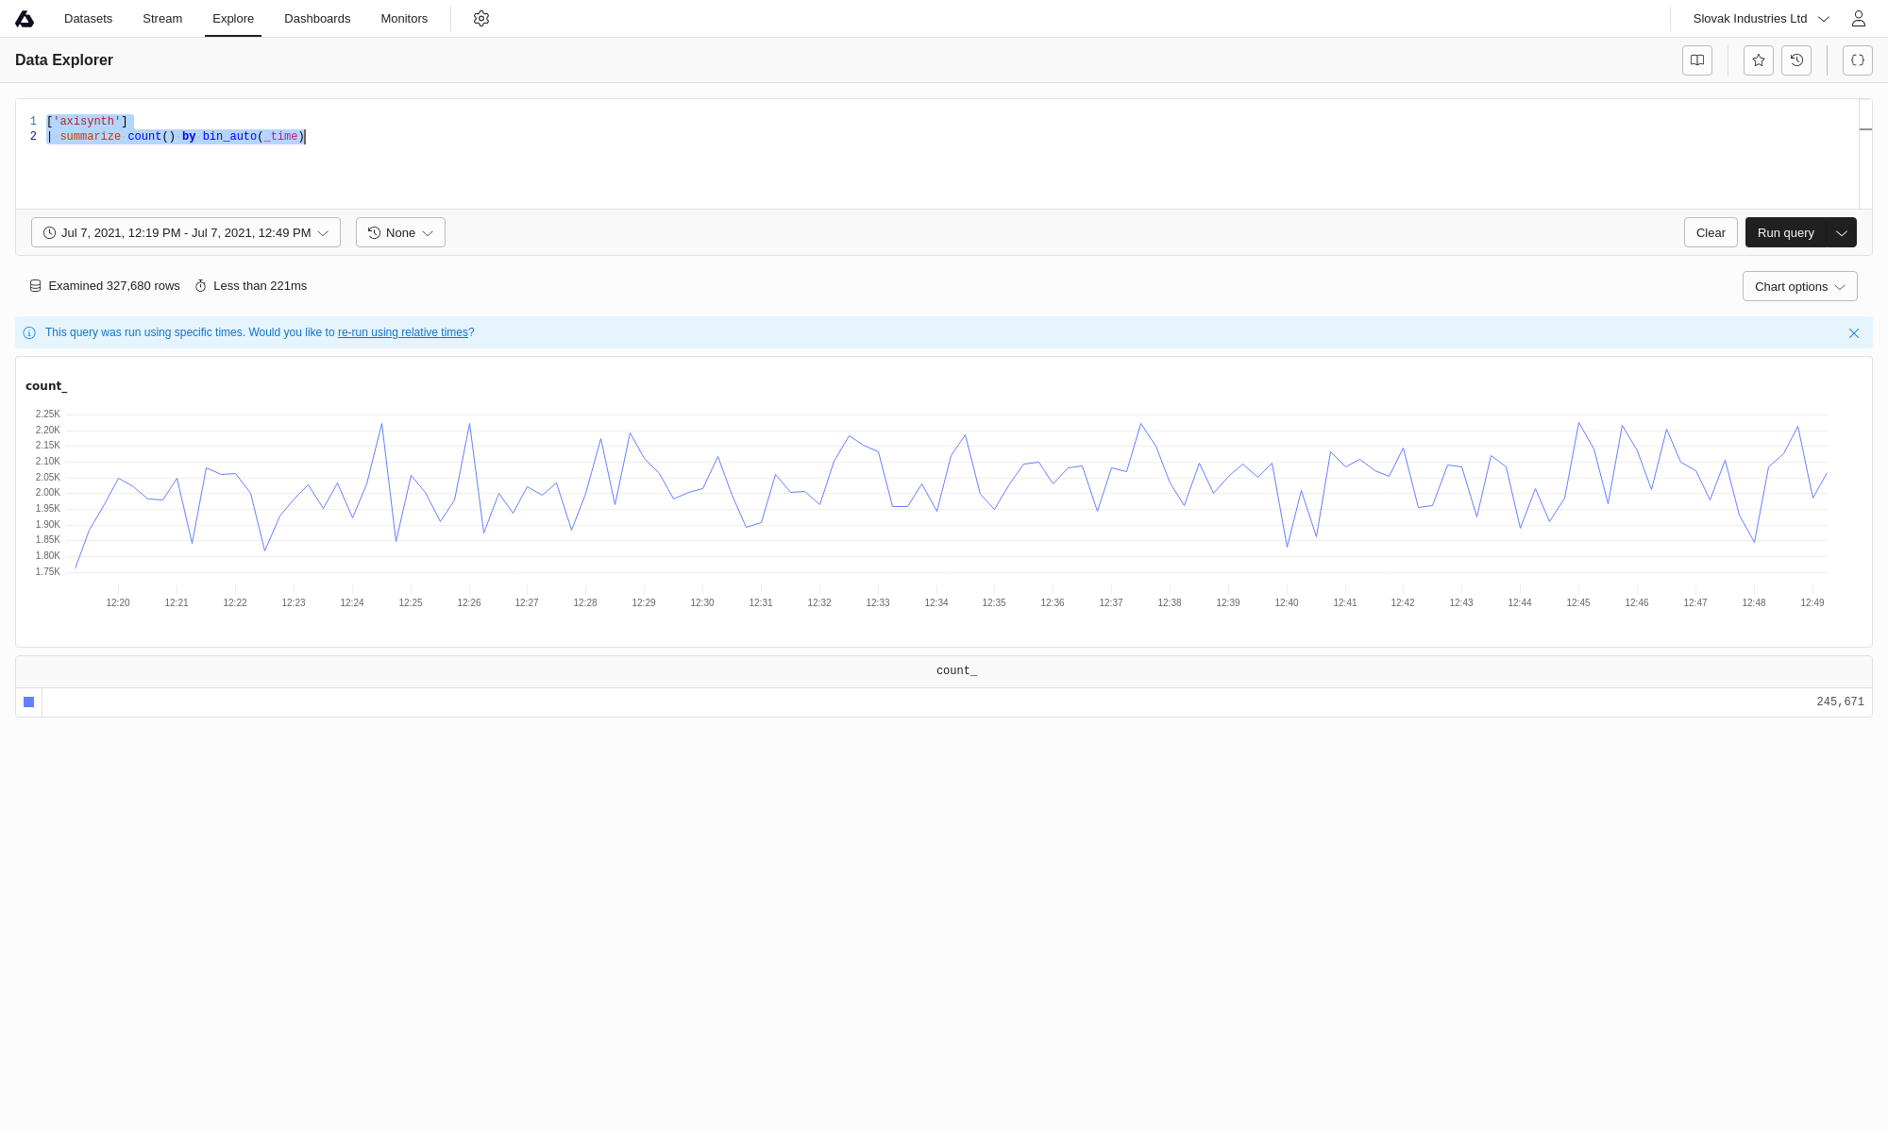
Task: Open the user profile icon
Action: point(1858,19)
